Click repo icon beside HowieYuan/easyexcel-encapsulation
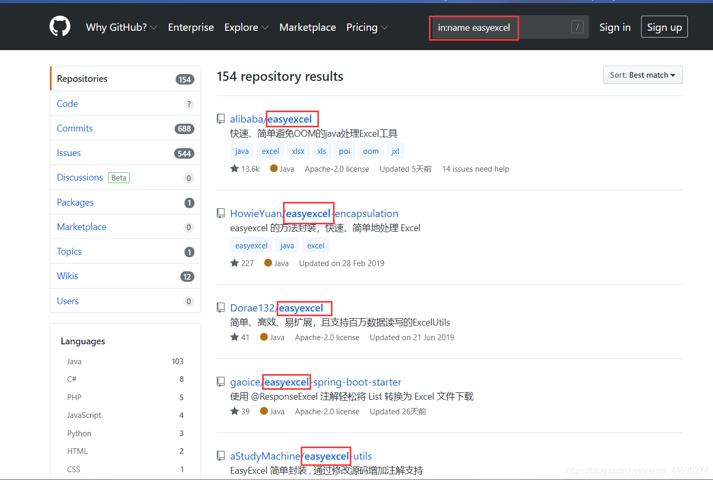 pyautogui.click(x=221, y=213)
